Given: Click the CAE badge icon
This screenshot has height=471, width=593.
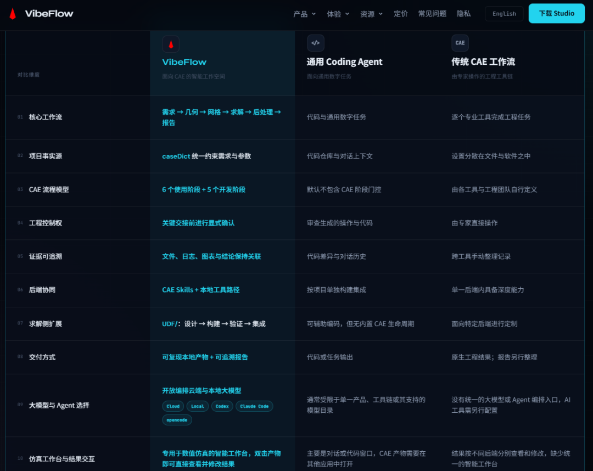Looking at the screenshot, I should click(x=460, y=43).
